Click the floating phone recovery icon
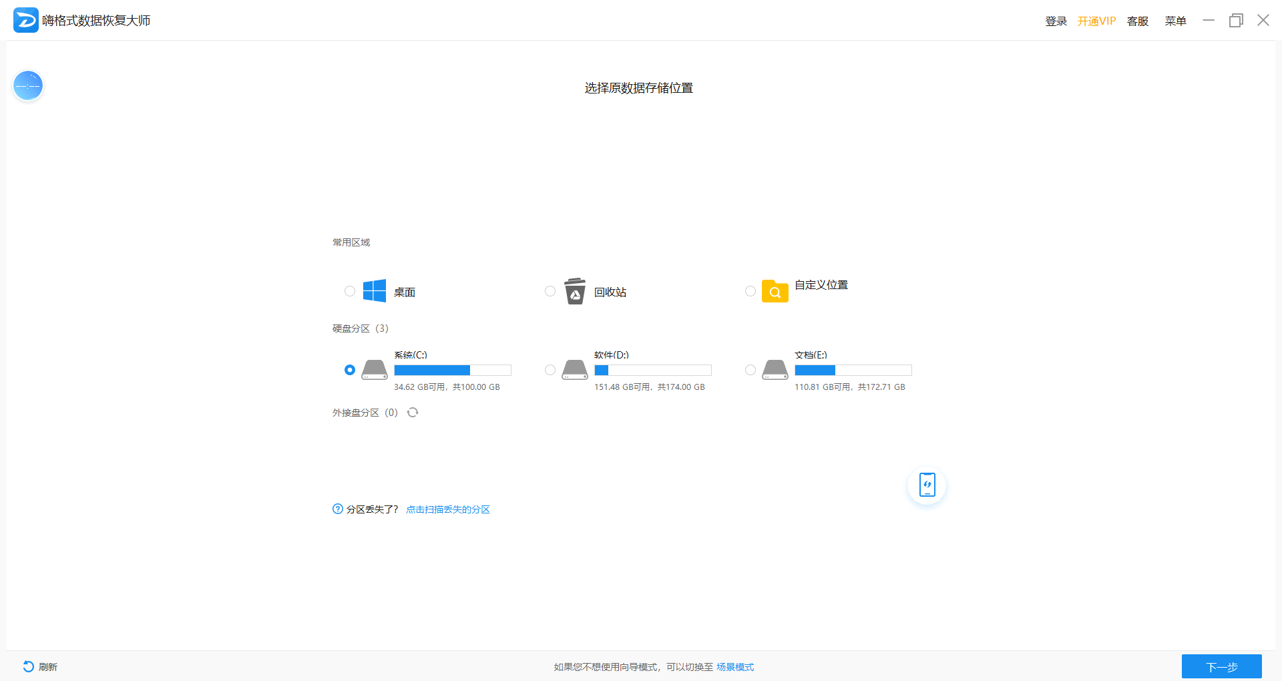Image resolution: width=1282 pixels, height=681 pixels. (926, 485)
